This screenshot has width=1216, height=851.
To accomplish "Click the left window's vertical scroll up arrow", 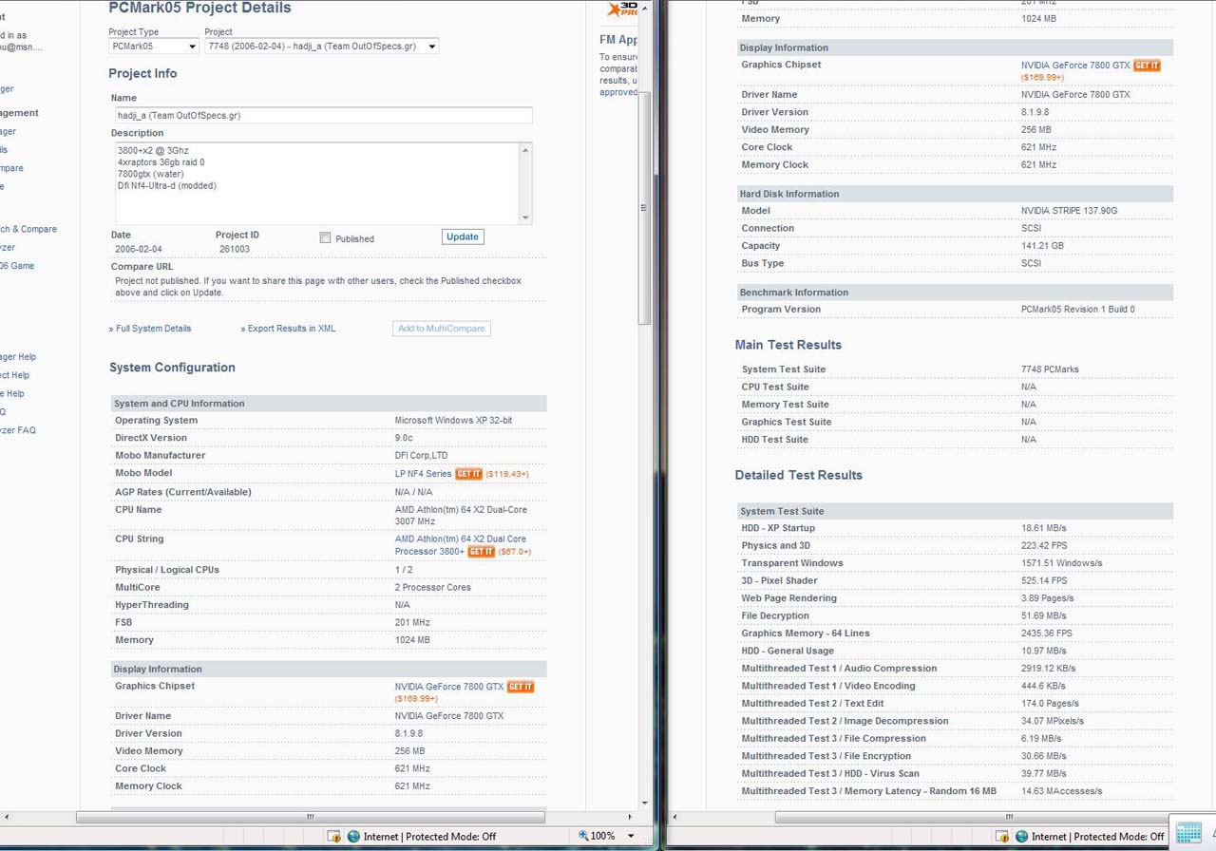I will 645,8.
